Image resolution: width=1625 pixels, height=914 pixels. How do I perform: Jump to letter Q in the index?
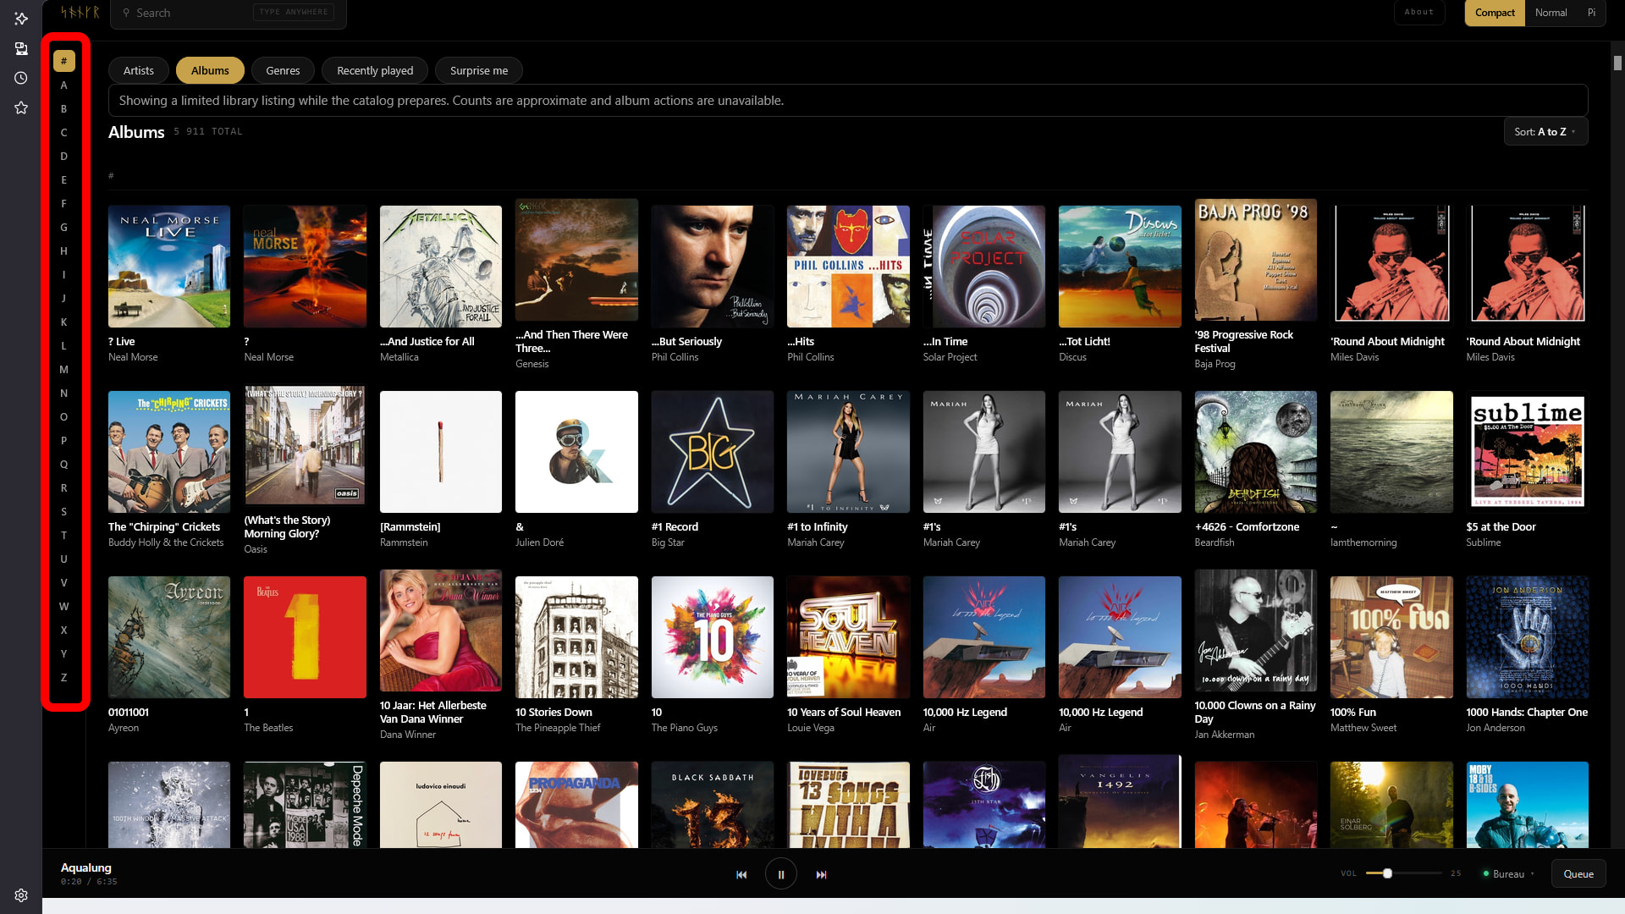63,464
